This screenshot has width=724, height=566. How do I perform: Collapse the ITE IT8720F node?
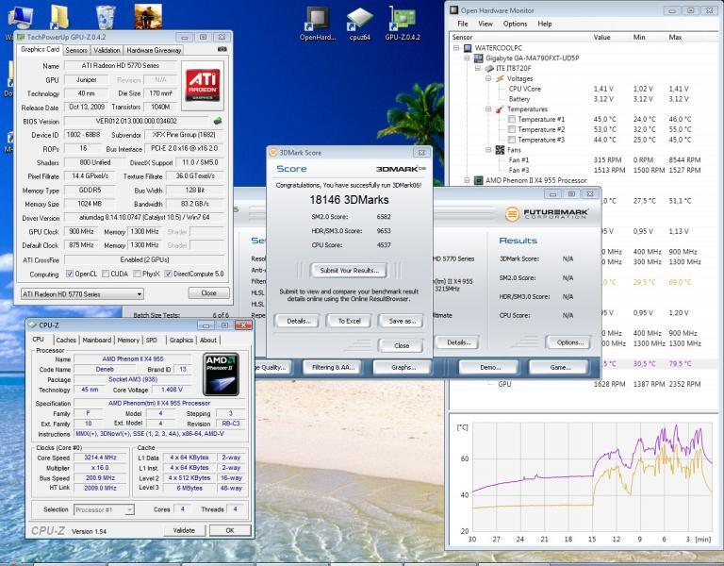(x=478, y=68)
